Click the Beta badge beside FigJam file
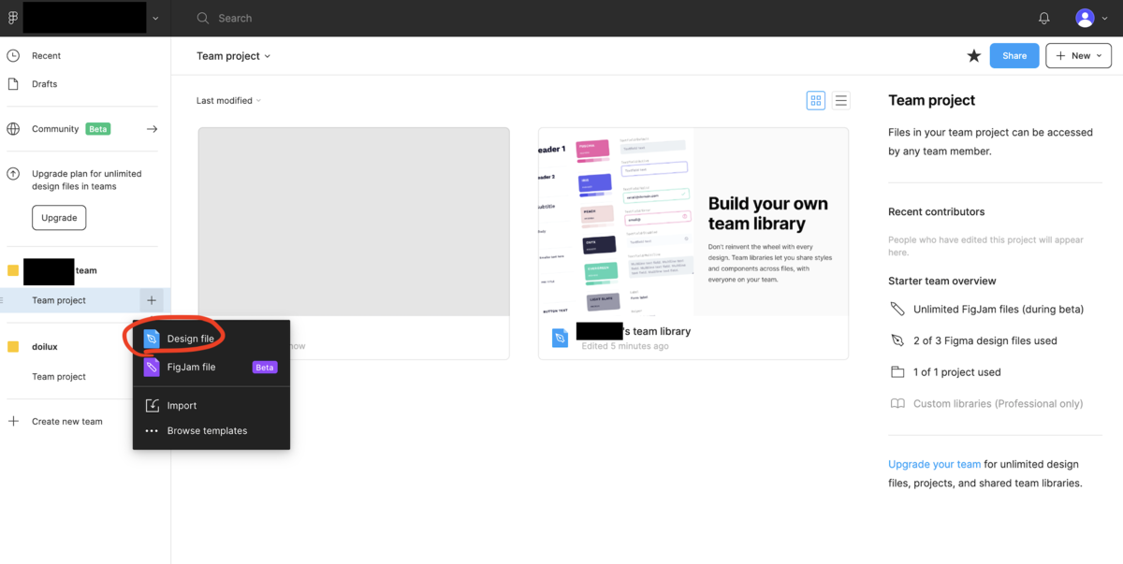The image size is (1123, 564). pyautogui.click(x=265, y=368)
